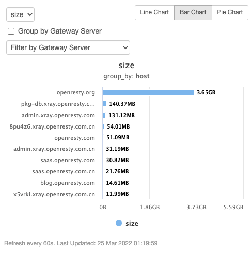Click the x5vrki.xray.openresty.com.cn label
Screen dimensions: 252x254
[54, 194]
